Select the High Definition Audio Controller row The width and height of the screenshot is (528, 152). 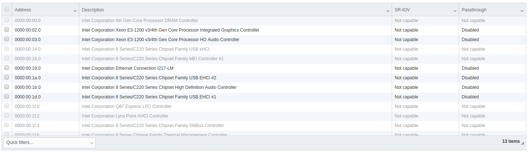tap(159, 87)
